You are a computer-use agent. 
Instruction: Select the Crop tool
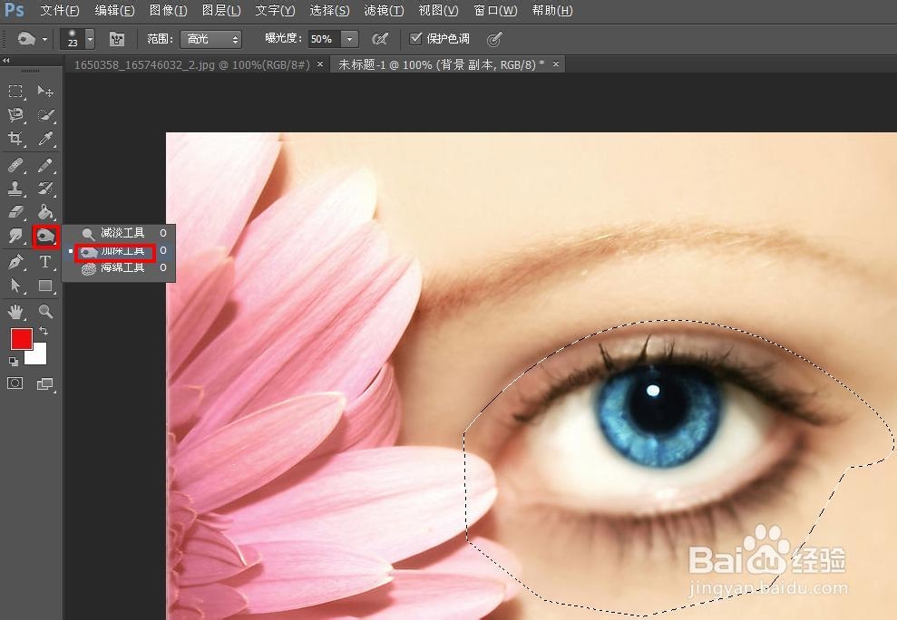[16, 139]
